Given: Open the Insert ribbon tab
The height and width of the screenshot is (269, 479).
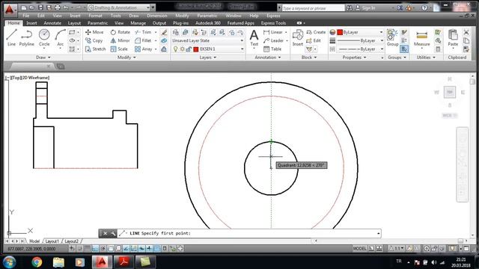Looking at the screenshot, I should pos(31,23).
